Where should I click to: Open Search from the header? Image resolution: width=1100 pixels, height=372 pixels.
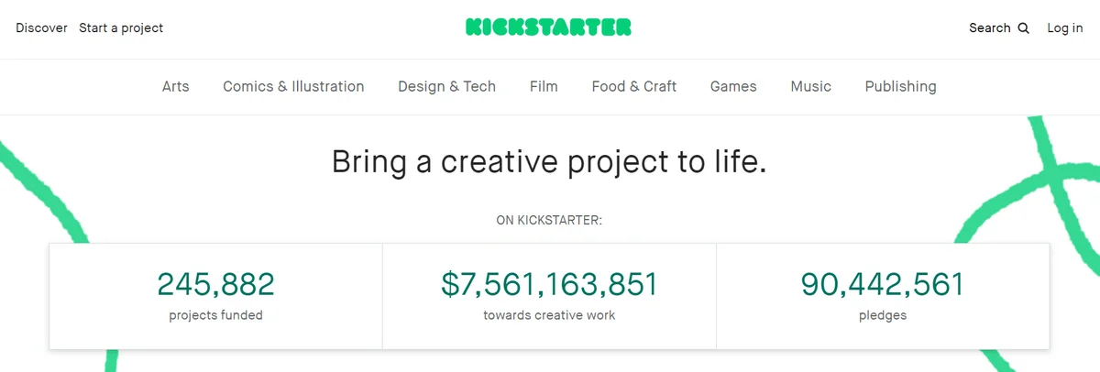coord(990,27)
